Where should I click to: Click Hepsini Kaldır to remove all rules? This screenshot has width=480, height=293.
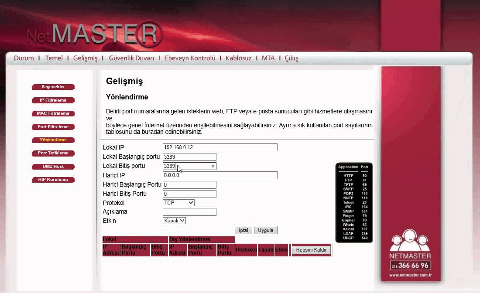coord(311,249)
